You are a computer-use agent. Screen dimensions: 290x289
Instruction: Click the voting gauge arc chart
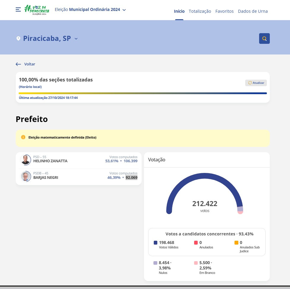(205, 193)
